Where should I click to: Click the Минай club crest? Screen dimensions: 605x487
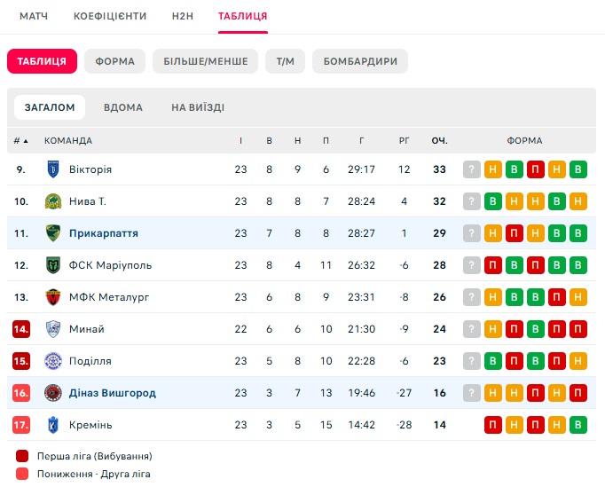53,329
